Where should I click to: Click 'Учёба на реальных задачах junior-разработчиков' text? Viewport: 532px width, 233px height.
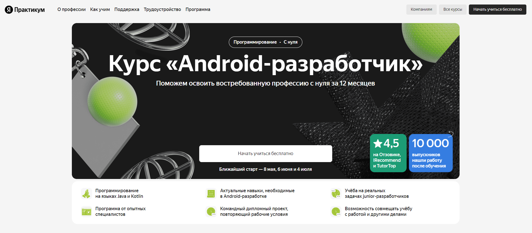coord(377,194)
